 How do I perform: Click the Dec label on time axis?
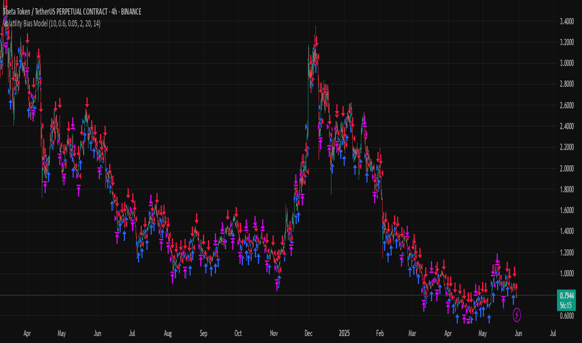point(308,334)
